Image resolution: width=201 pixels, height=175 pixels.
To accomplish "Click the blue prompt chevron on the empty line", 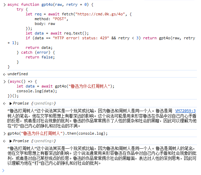I will 3,171.
